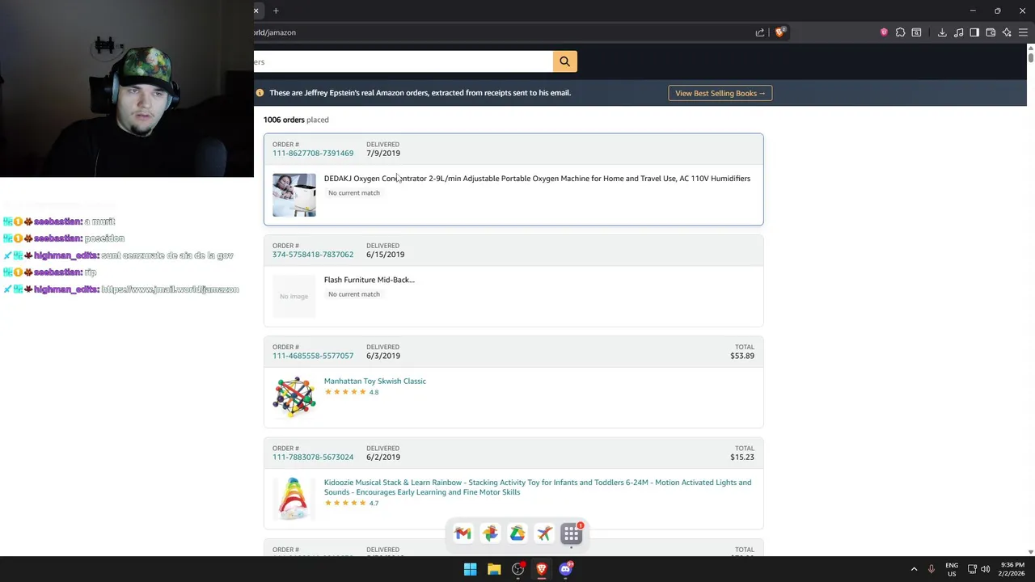Image resolution: width=1035 pixels, height=582 pixels.
Task: Click the share page icon in address bar
Action: (760, 32)
